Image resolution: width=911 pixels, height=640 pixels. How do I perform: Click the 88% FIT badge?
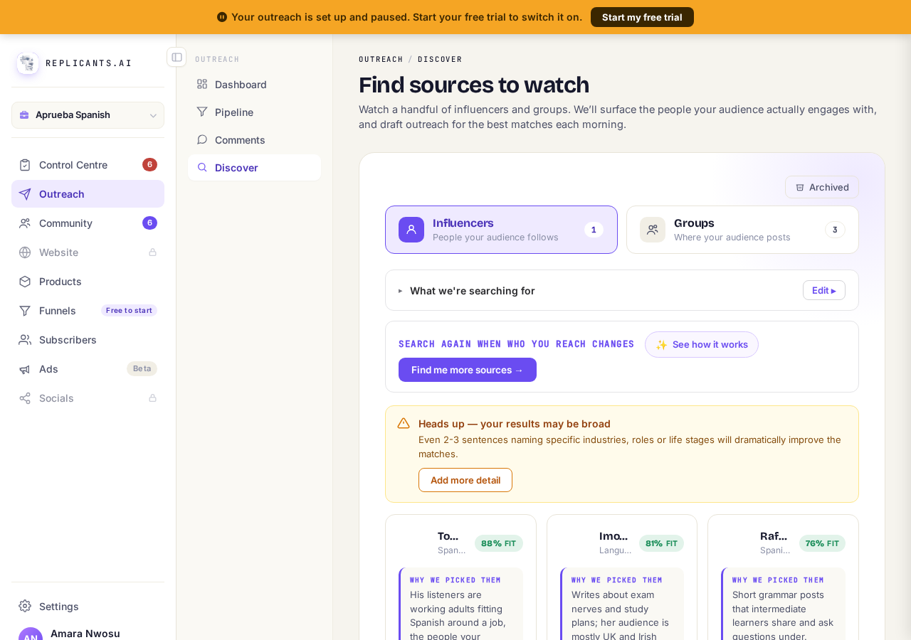pos(499,543)
